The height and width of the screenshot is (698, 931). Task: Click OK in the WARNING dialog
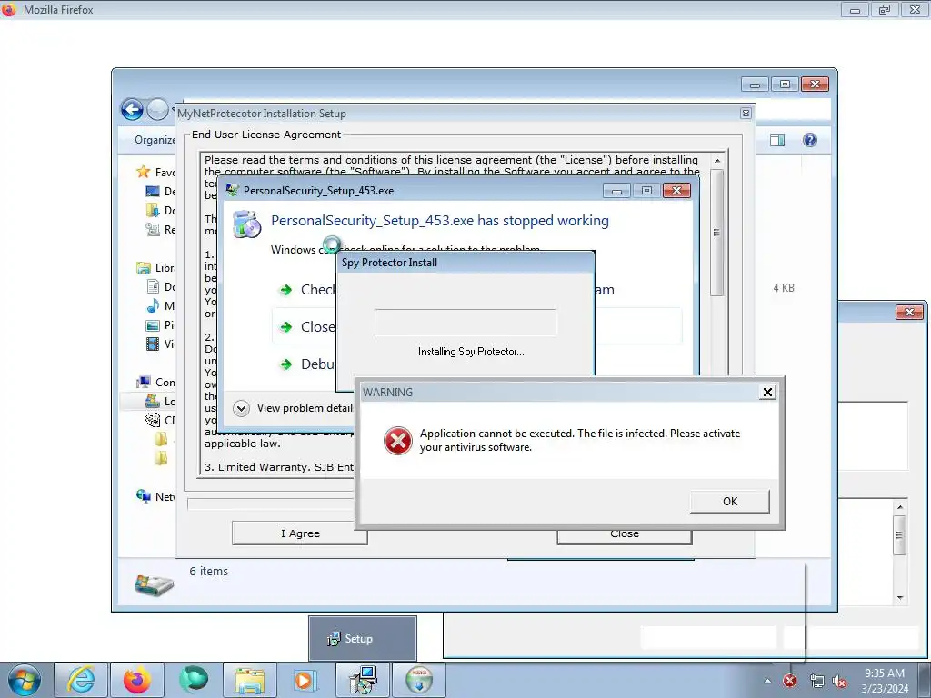[x=730, y=502]
